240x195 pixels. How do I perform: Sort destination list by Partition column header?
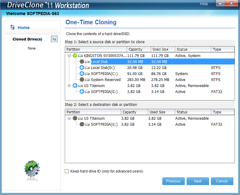point(93,112)
